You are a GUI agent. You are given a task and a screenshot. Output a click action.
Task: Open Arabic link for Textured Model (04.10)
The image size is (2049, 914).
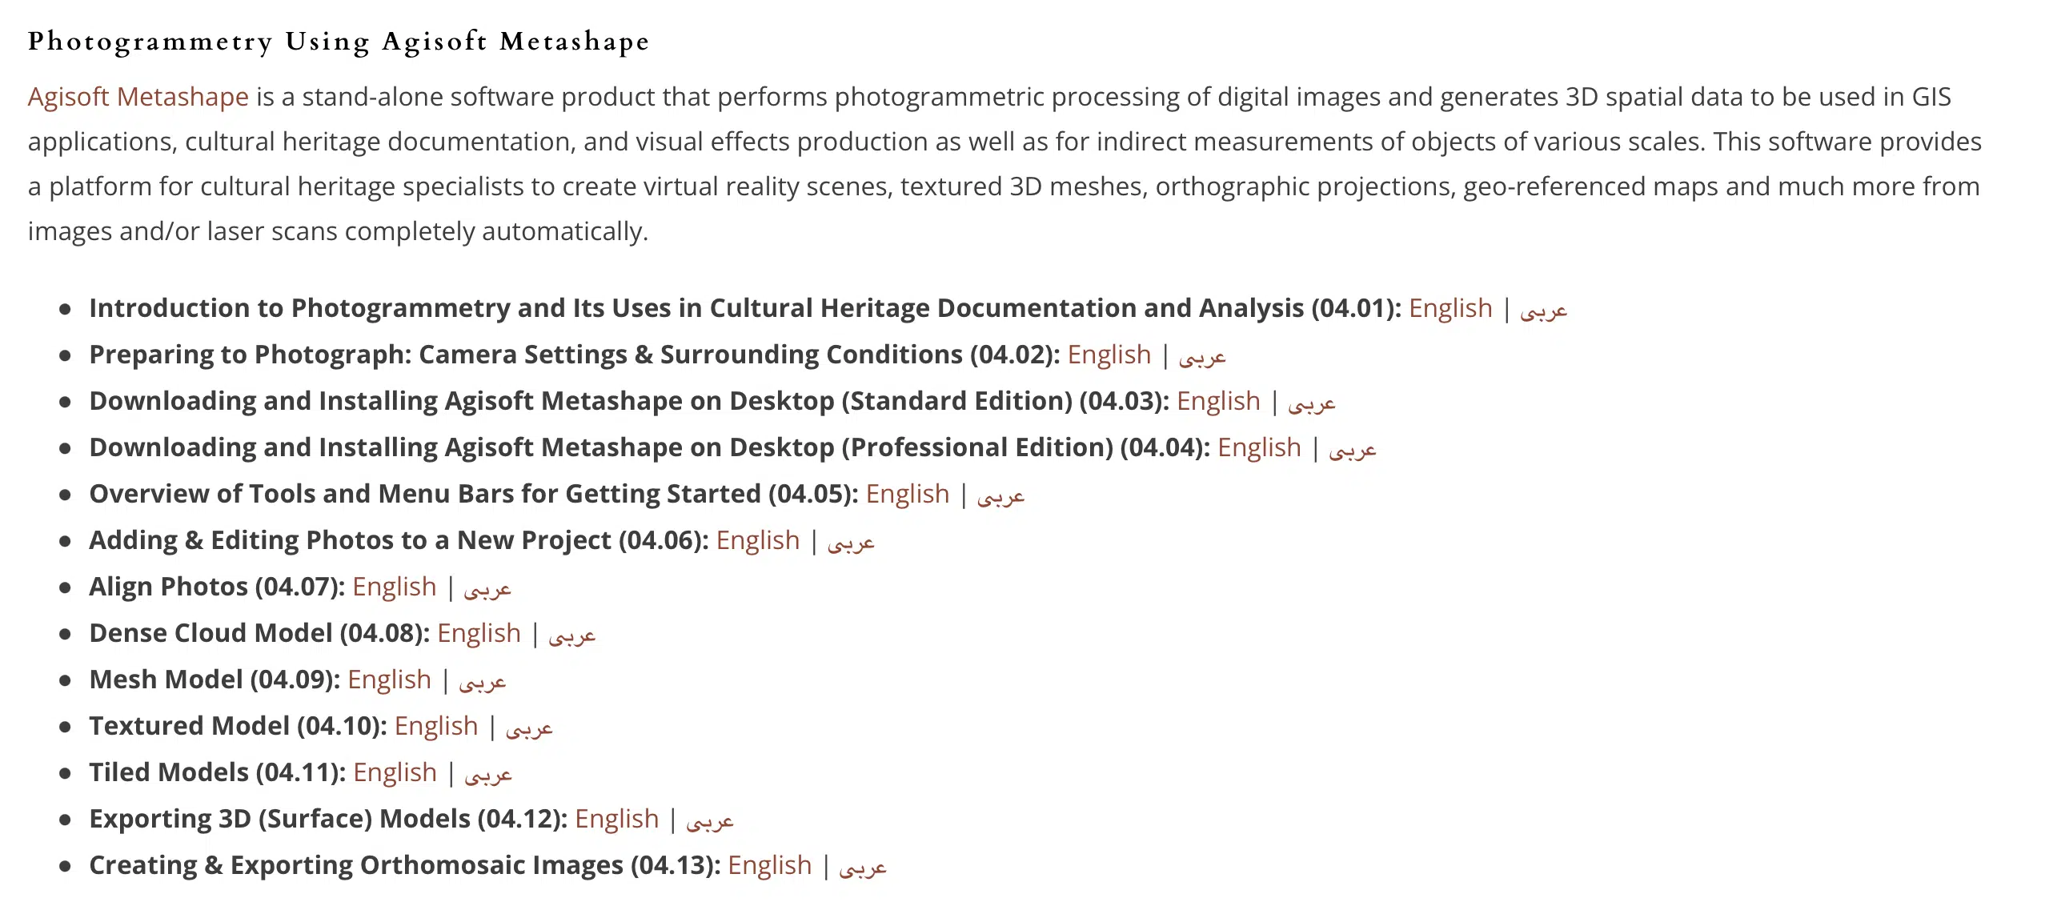[x=529, y=728]
